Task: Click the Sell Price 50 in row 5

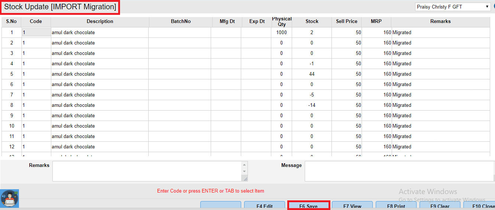Action: tap(358, 74)
